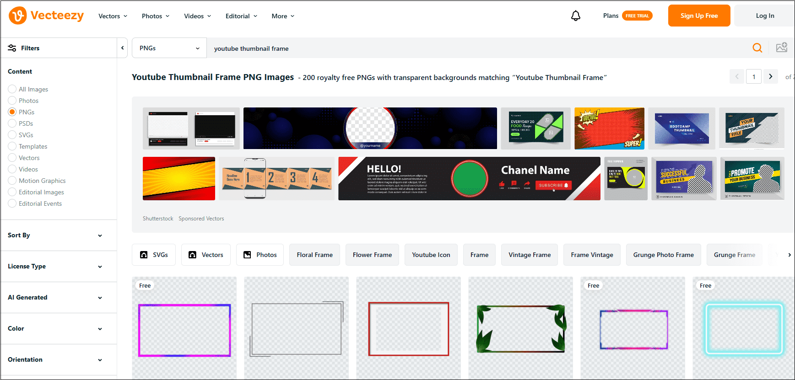
Task: Open the Bootcamp Thumbnail sponsored image
Action: click(681, 128)
